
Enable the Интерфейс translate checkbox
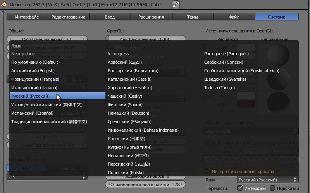pos(240,188)
